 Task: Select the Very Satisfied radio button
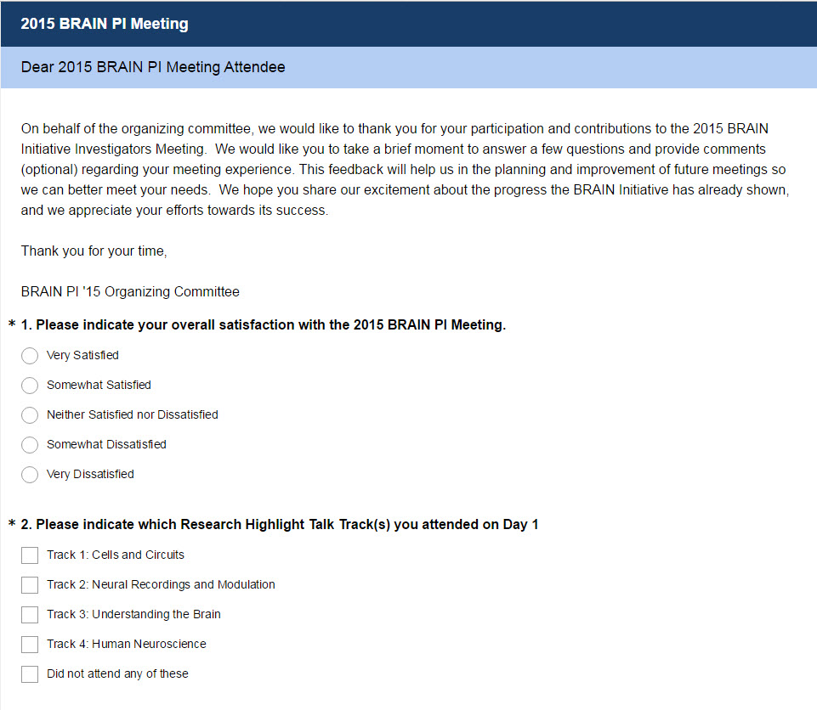click(x=30, y=356)
